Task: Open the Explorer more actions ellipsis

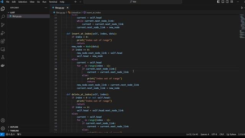Action: pyautogui.click(x=46, y=8)
